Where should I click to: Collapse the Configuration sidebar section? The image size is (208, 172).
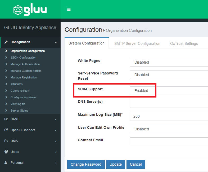(x=56, y=42)
